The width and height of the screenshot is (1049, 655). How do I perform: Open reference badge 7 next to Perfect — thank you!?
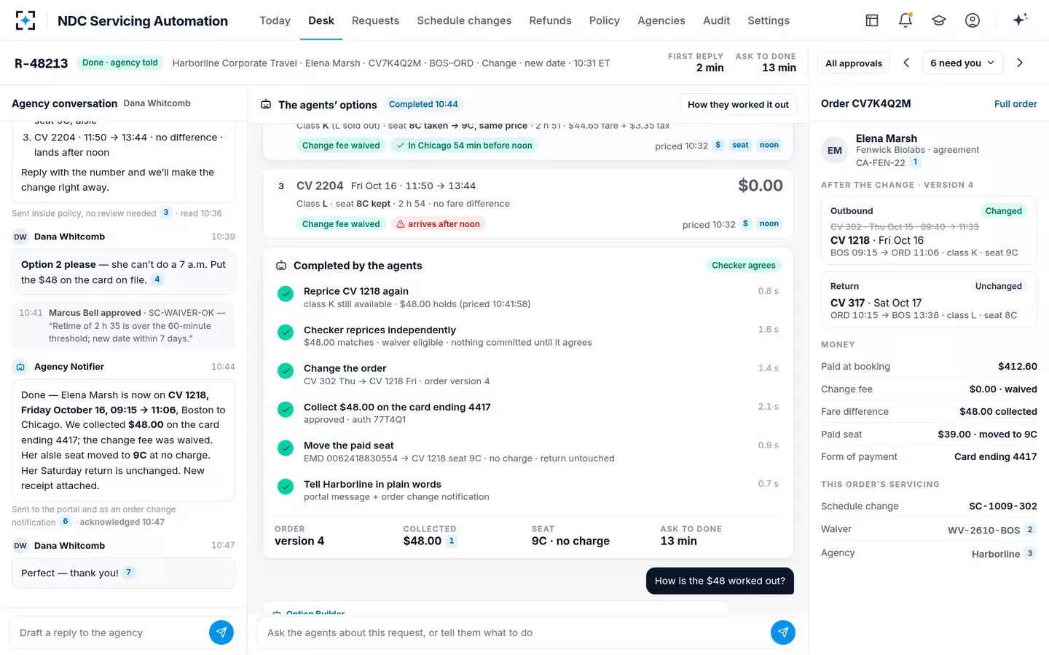(129, 573)
